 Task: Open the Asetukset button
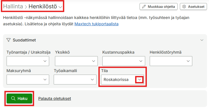[193, 7]
